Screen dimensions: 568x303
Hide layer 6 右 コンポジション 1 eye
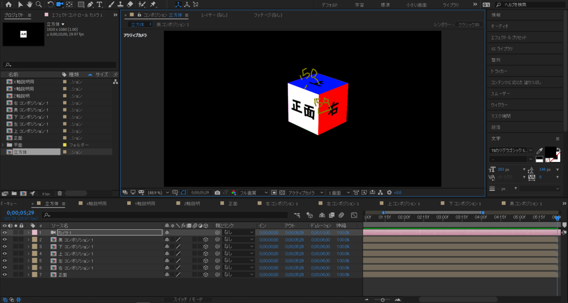pyautogui.click(x=5, y=268)
